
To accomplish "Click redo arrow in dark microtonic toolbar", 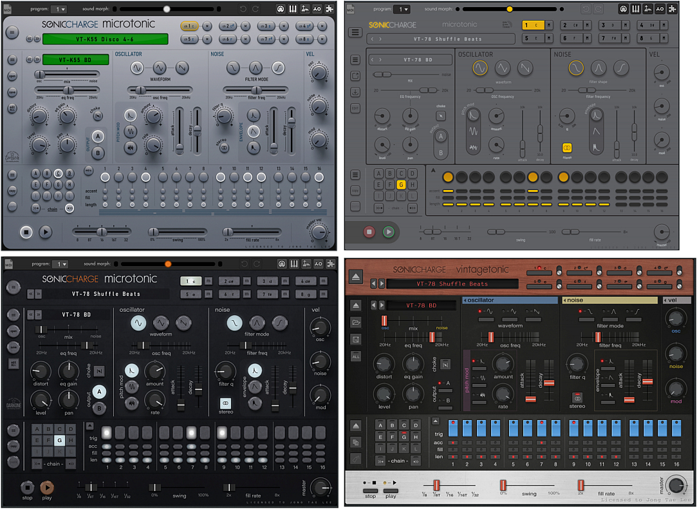I will pos(256,264).
